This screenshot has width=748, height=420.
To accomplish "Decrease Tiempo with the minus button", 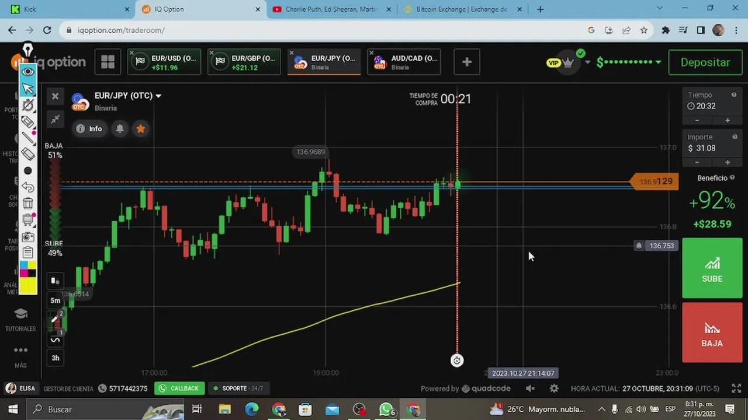I will pos(697,120).
